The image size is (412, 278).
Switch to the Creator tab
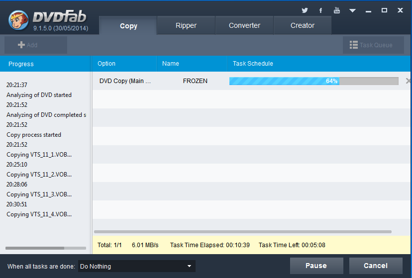[303, 25]
